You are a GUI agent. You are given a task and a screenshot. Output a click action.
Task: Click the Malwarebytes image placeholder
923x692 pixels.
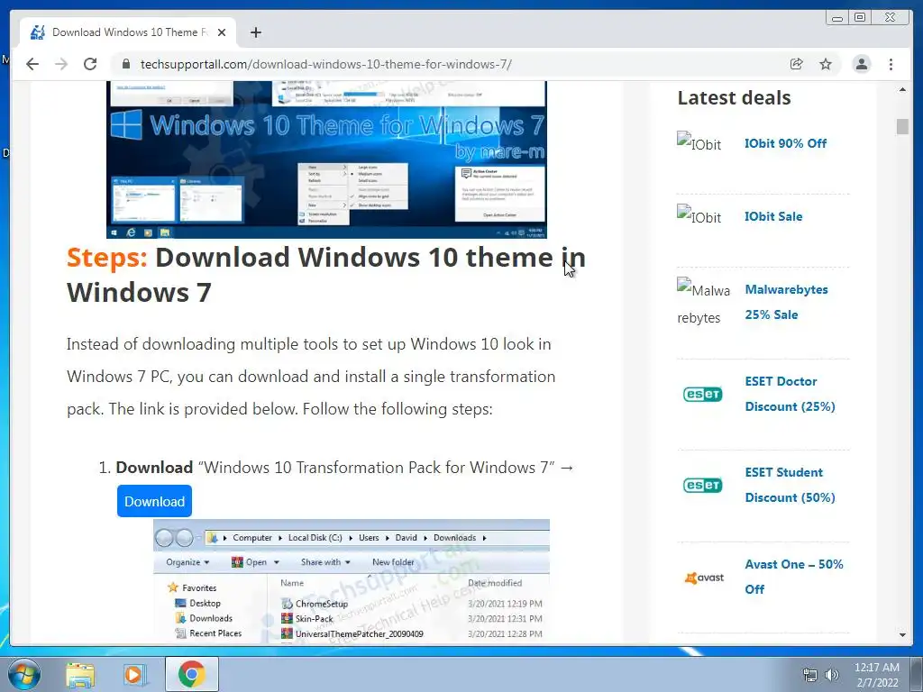[x=703, y=303]
